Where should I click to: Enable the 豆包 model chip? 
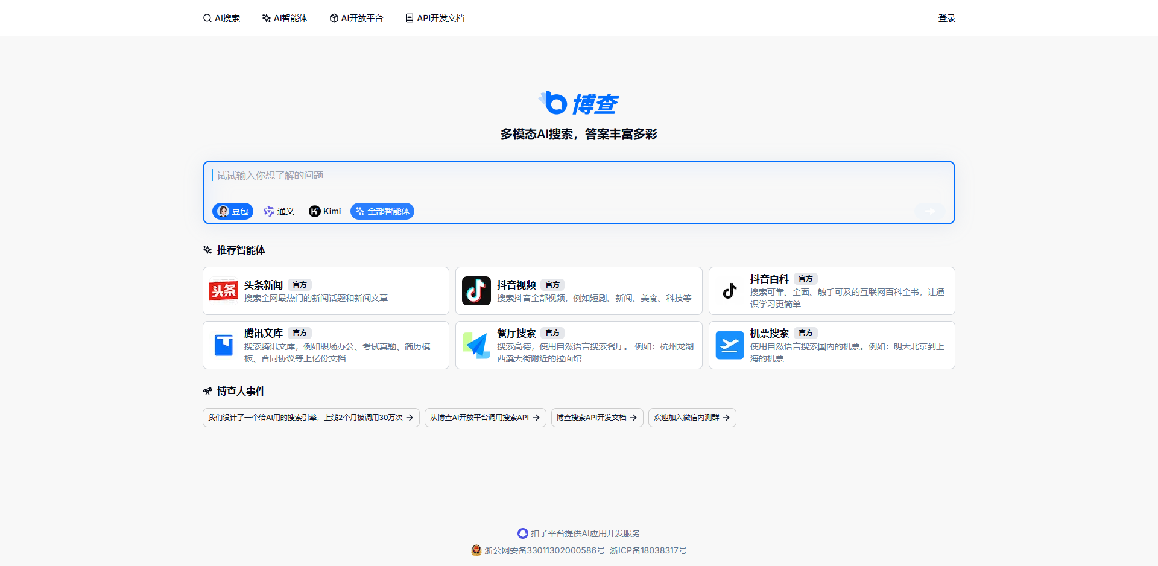pos(232,211)
